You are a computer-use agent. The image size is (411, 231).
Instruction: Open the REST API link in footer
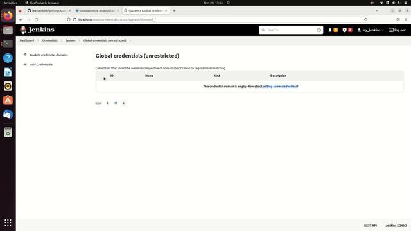click(x=371, y=225)
